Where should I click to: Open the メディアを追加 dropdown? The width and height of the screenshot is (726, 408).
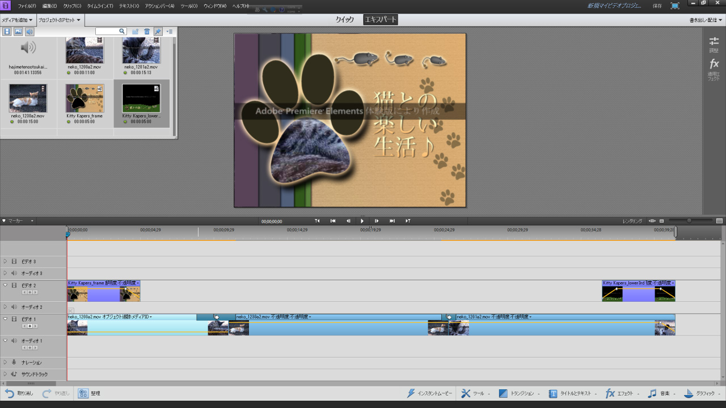[17, 20]
